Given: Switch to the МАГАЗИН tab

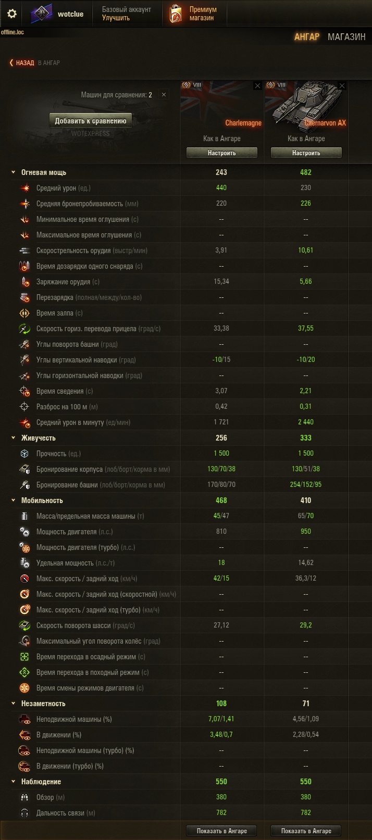Looking at the screenshot, I should [x=346, y=37].
